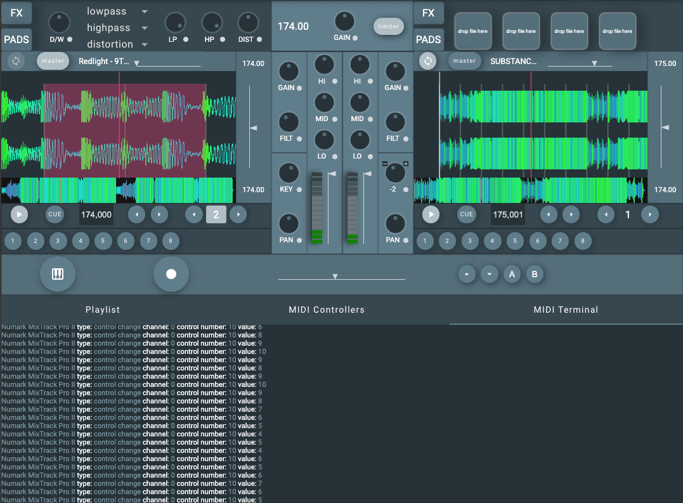Trigger left deck hot cue 8

[x=171, y=241]
